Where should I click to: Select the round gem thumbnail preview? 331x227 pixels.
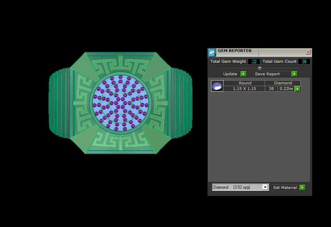pos(217,86)
